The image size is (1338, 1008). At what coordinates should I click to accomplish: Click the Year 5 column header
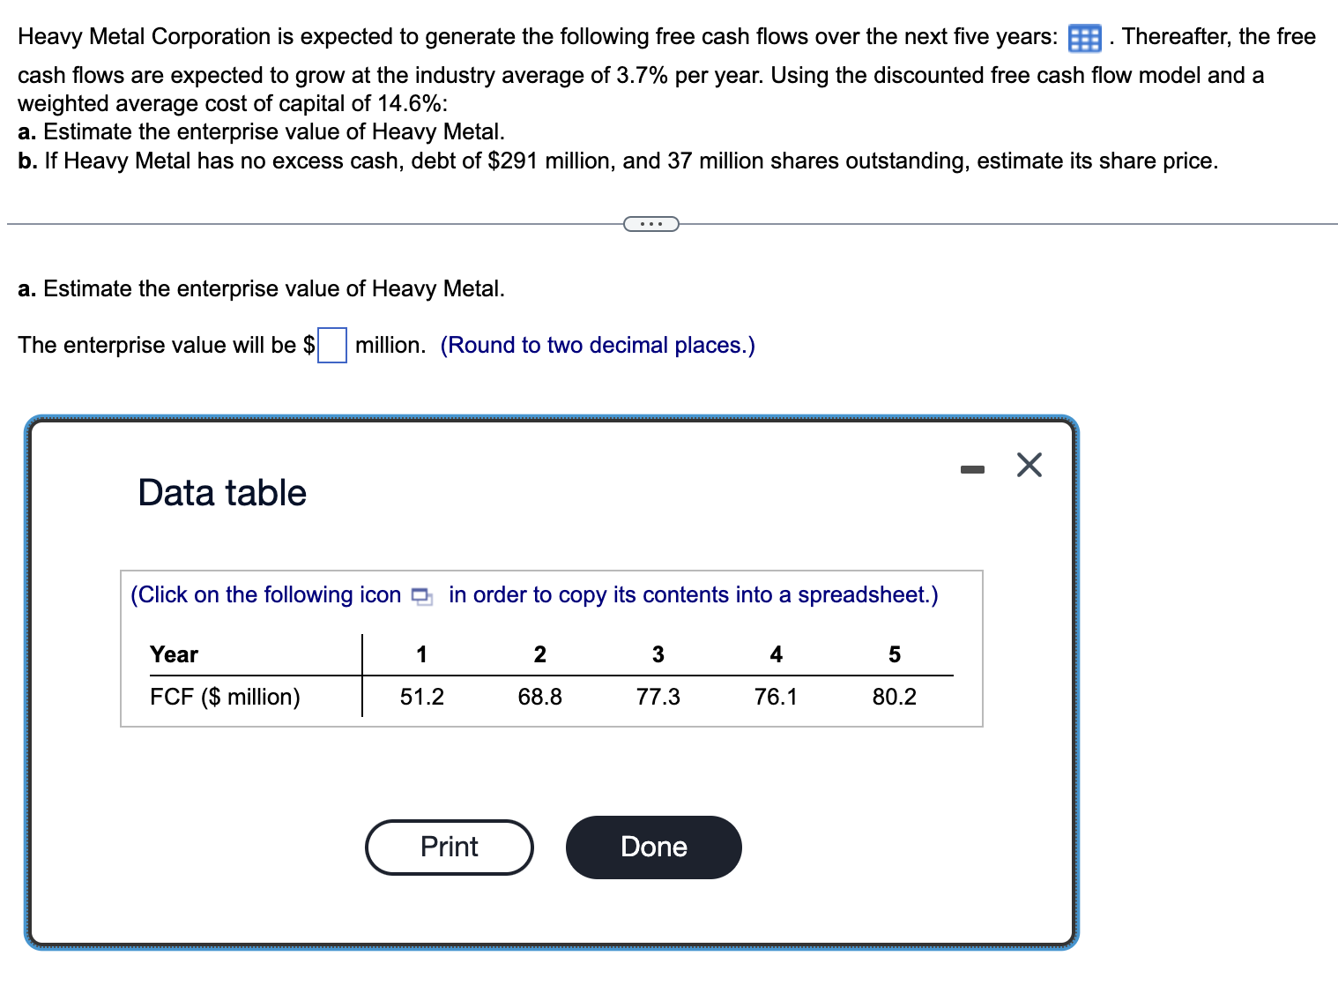coord(895,654)
